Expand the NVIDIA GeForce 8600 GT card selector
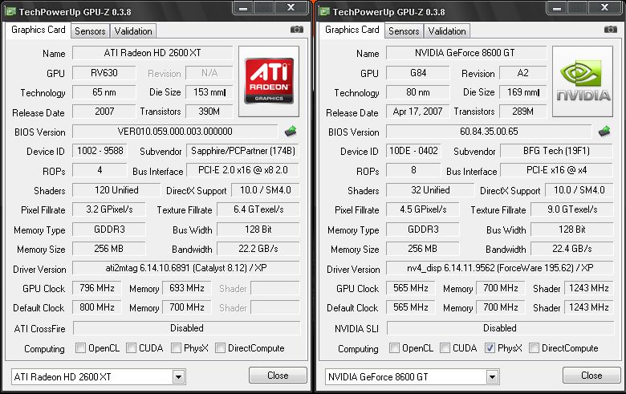The width and height of the screenshot is (626, 394). point(492,376)
